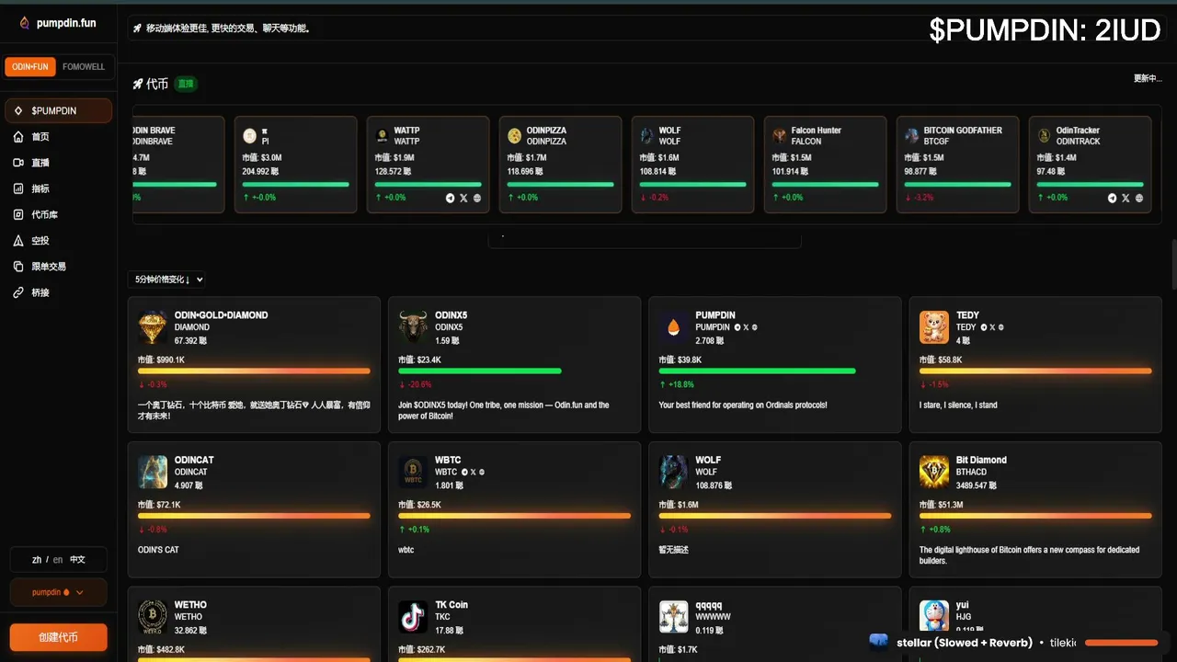
Task: Click the -20.6% change on ODINX5 card
Action: click(416, 384)
